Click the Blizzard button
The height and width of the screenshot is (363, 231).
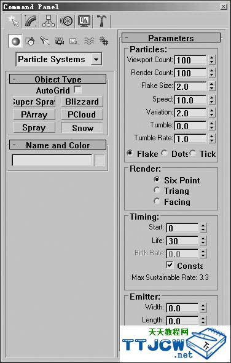tap(82, 102)
